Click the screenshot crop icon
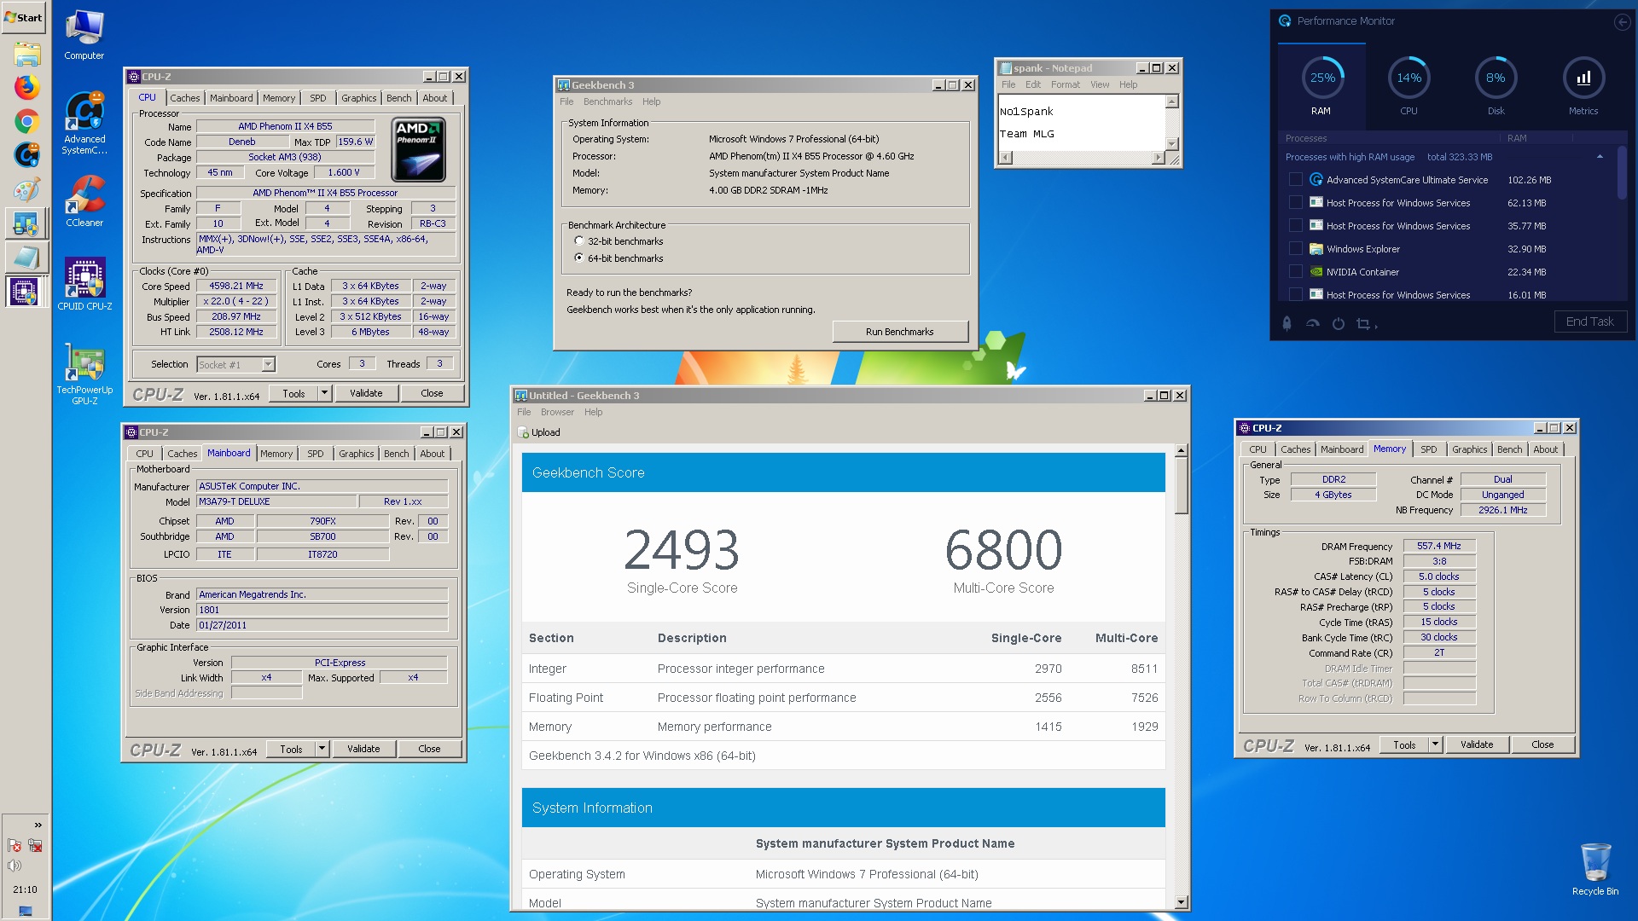The width and height of the screenshot is (1638, 921). click(1363, 323)
